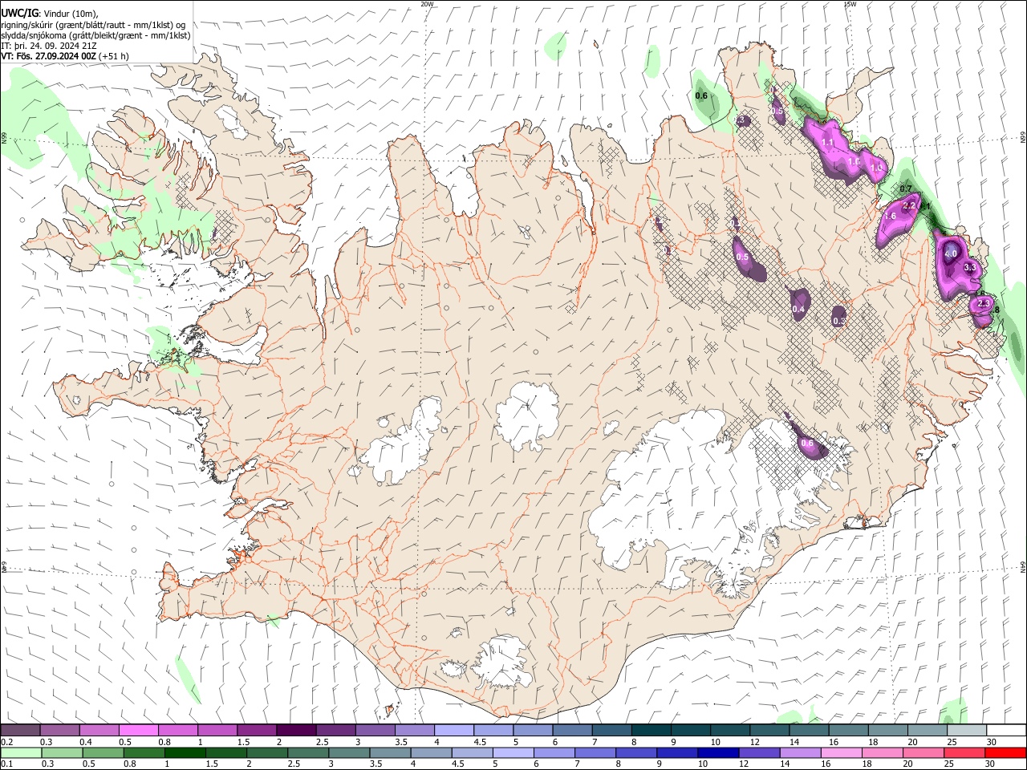Click the darkest blue swatch between 10 and 12

pyautogui.click(x=719, y=753)
